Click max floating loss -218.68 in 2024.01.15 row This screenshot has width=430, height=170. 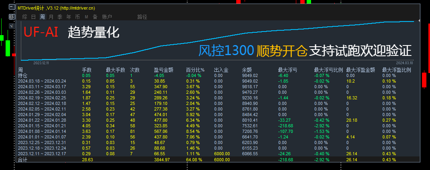click(x=285, y=126)
